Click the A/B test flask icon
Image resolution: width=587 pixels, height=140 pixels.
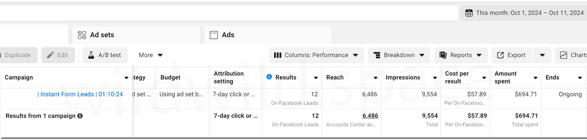(91, 55)
